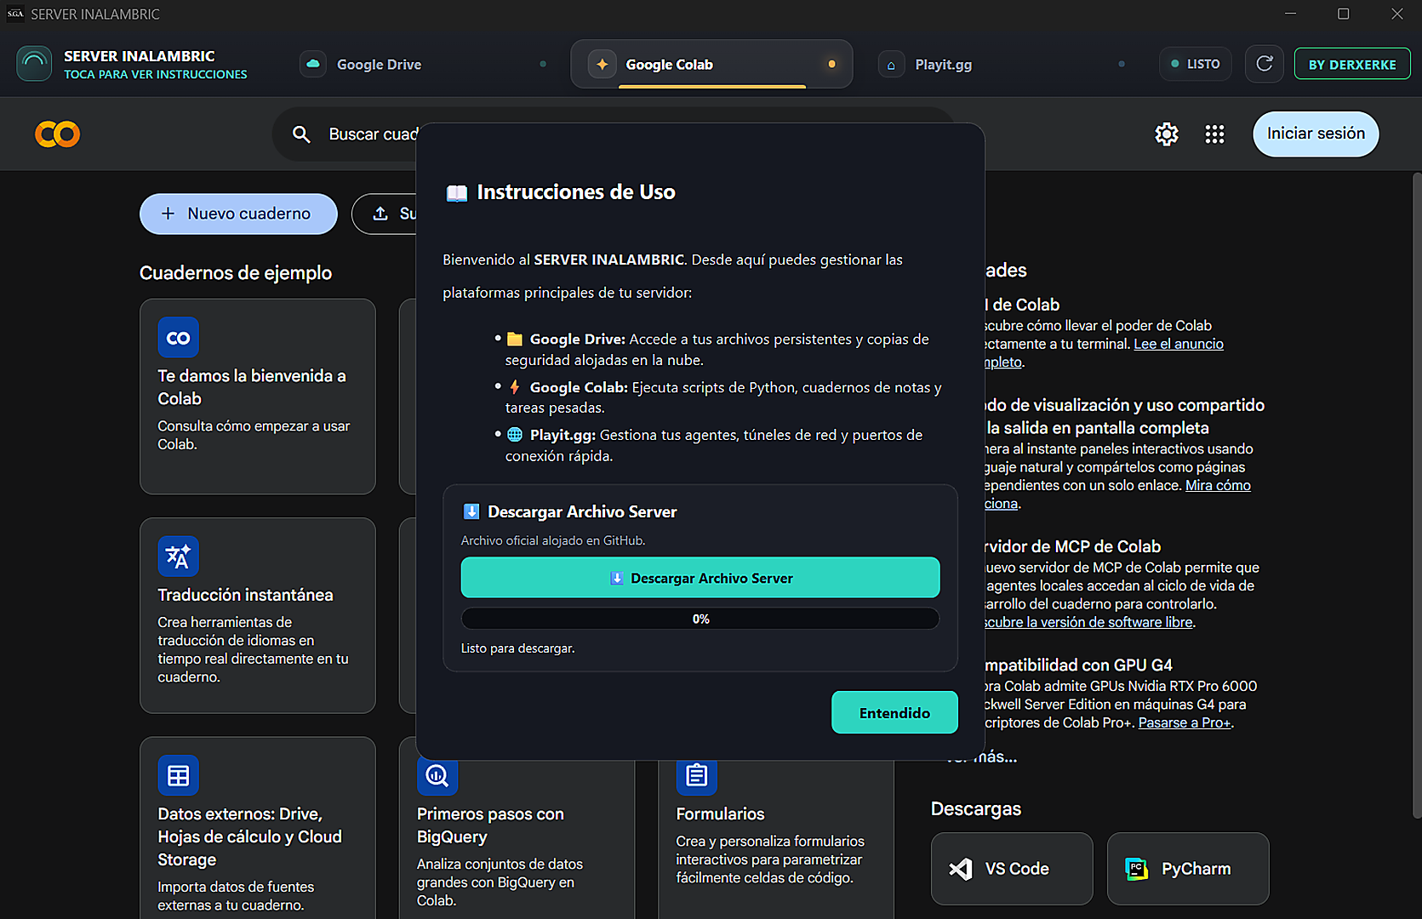Dismiss the dialog with Entendido
The height and width of the screenshot is (919, 1422).
894,712
